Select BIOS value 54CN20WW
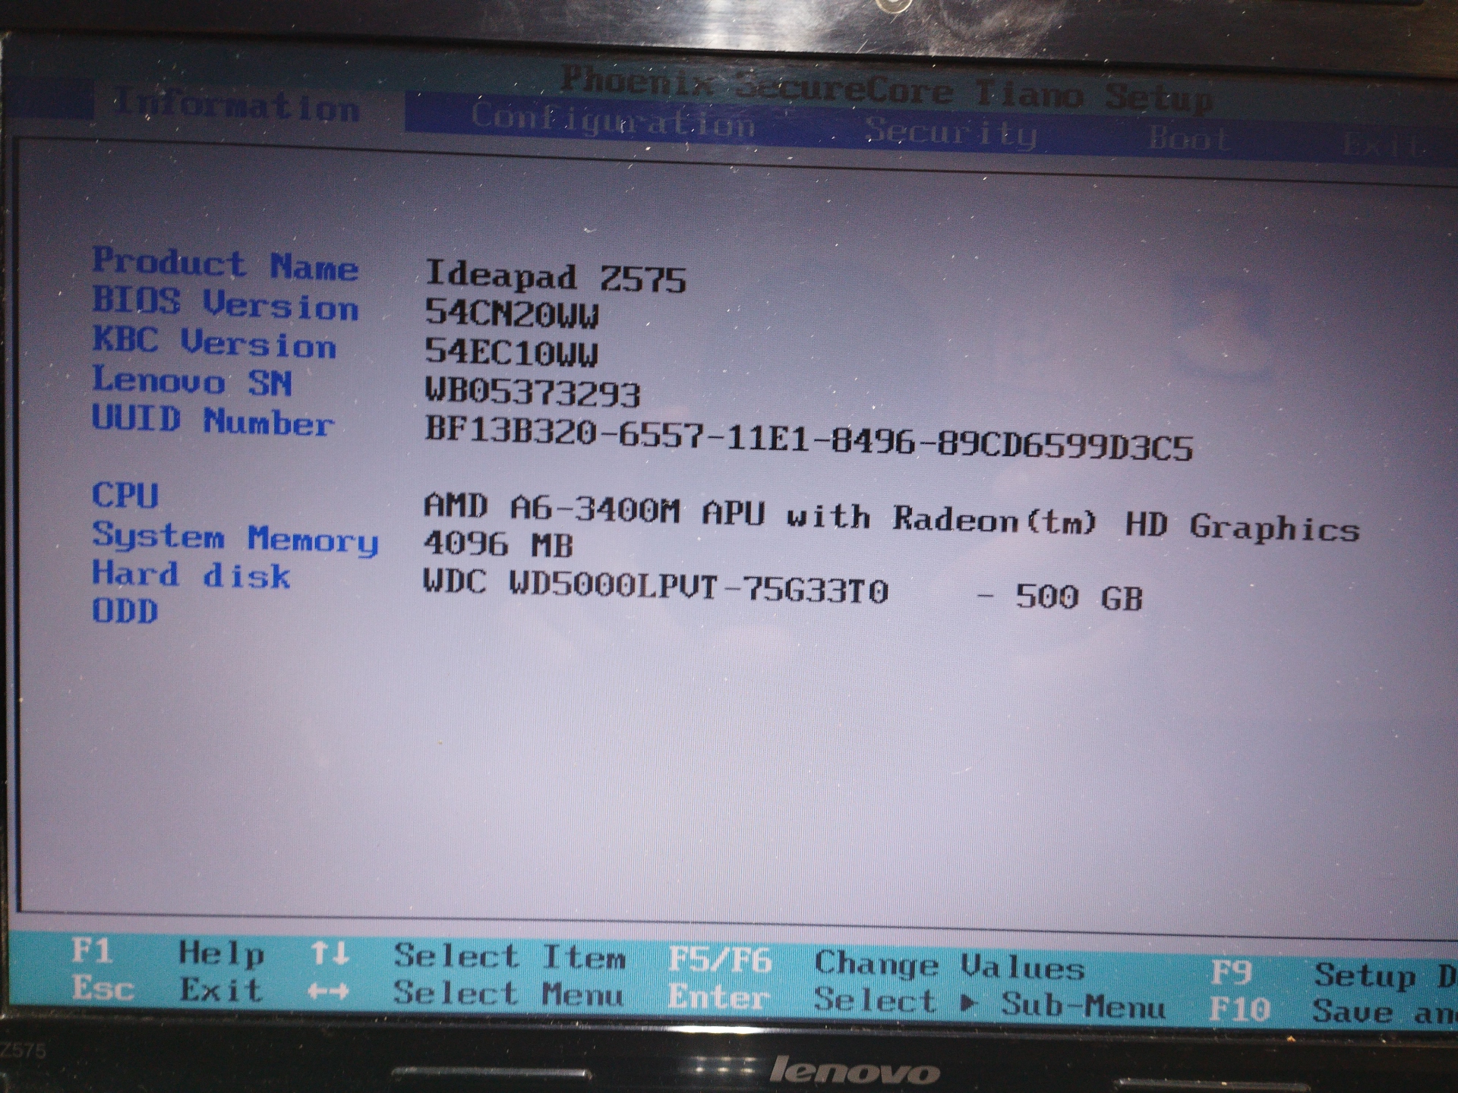 pyautogui.click(x=512, y=313)
